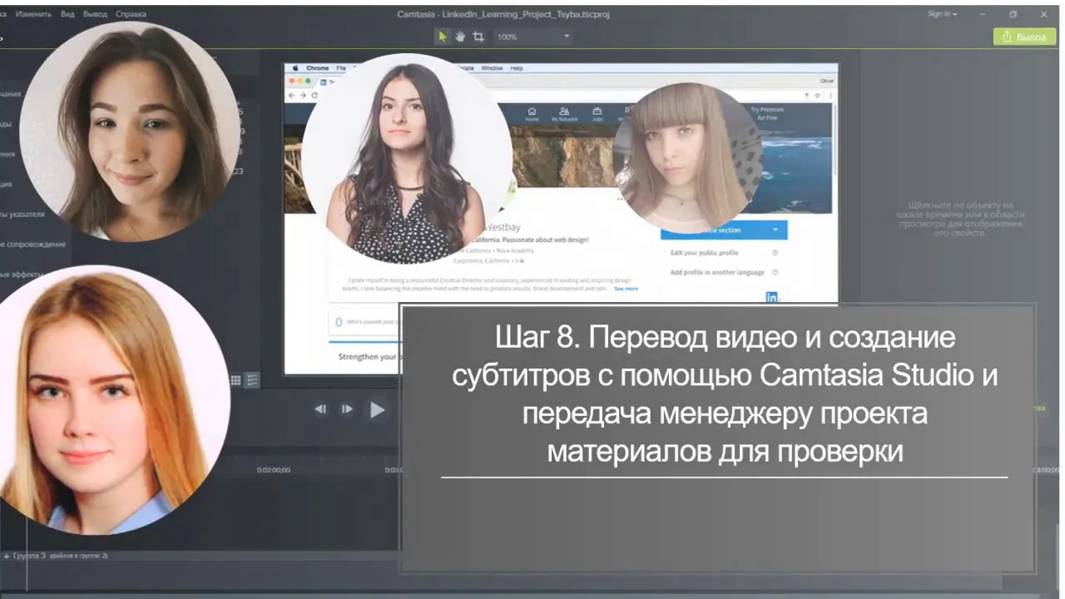Click the Strengthen your profile heading
The width and height of the screenshot is (1065, 599).
[x=369, y=357]
